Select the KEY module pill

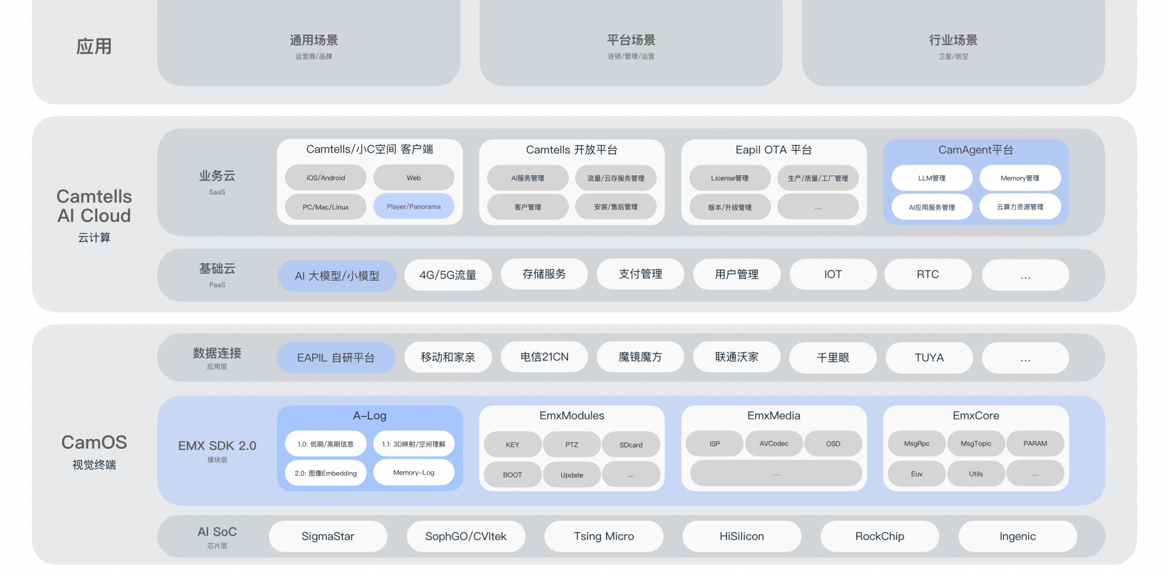[513, 444]
